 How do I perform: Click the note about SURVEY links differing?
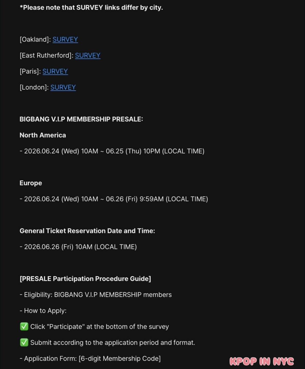coord(91,8)
